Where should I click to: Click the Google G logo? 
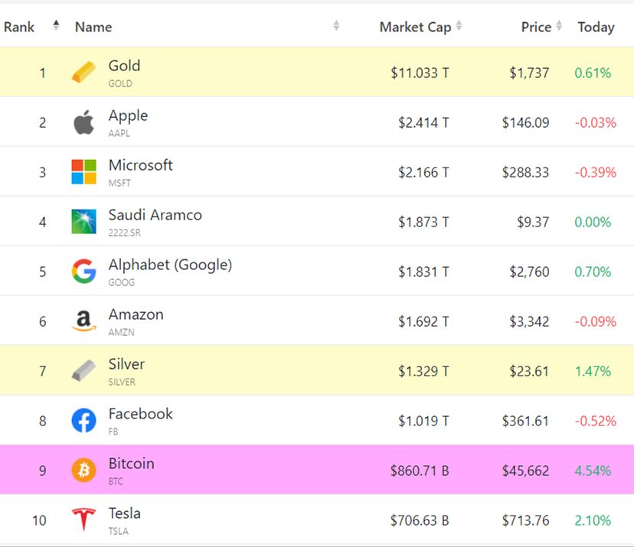pyautogui.click(x=83, y=271)
